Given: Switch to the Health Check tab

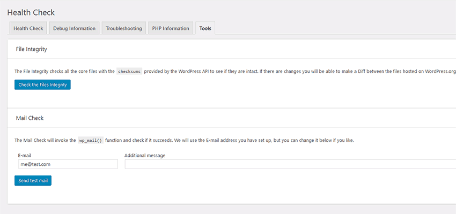Looking at the screenshot, I should (x=28, y=28).
